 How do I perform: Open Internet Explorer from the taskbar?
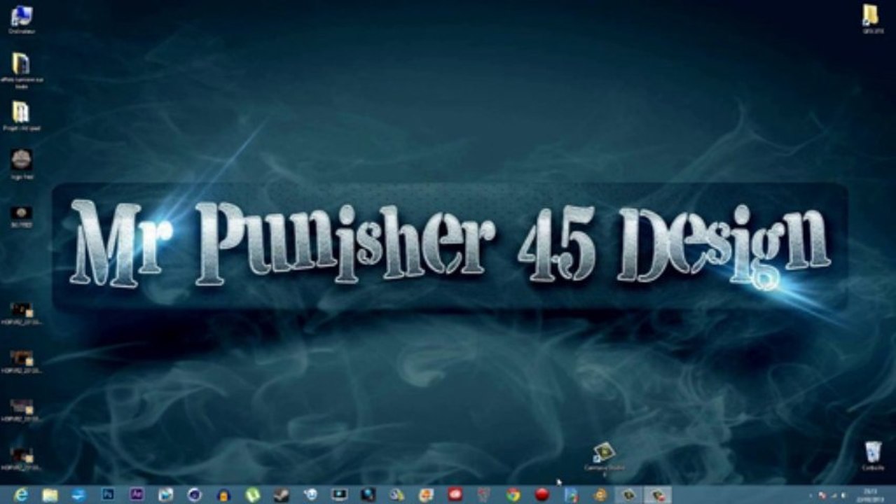pyautogui.click(x=21, y=495)
